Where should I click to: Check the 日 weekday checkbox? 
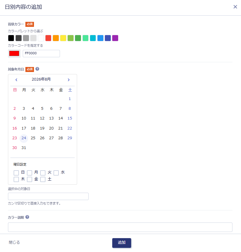(16, 173)
